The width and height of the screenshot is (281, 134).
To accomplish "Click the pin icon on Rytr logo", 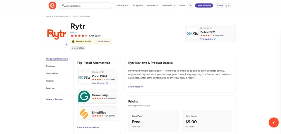I will (x=66, y=44).
